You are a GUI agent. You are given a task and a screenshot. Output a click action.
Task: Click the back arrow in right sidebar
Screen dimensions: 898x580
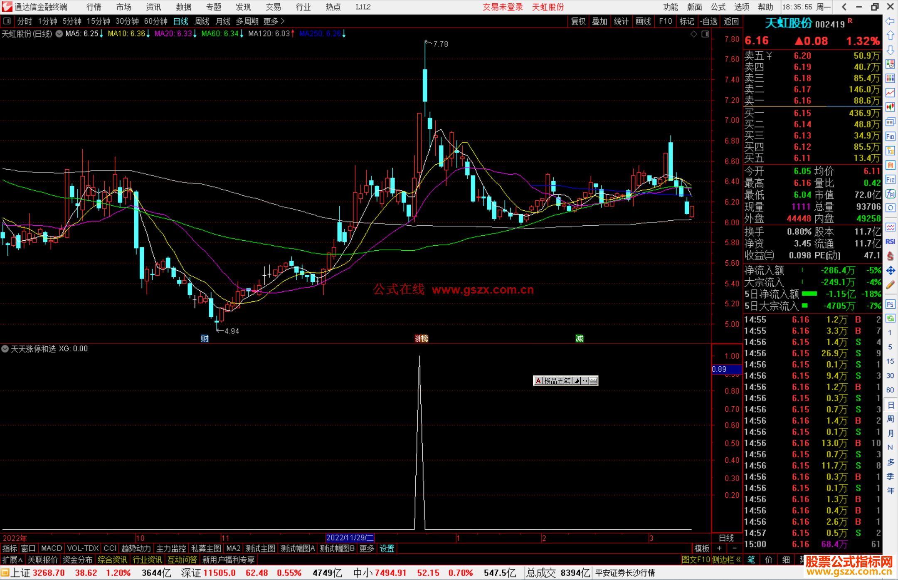[890, 21]
